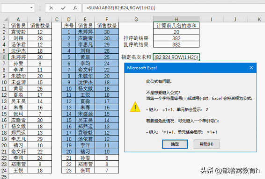This screenshot has width=265, height=179.
Task: Click cell E6 黄晨 in sorted list
Action: coord(85,57)
